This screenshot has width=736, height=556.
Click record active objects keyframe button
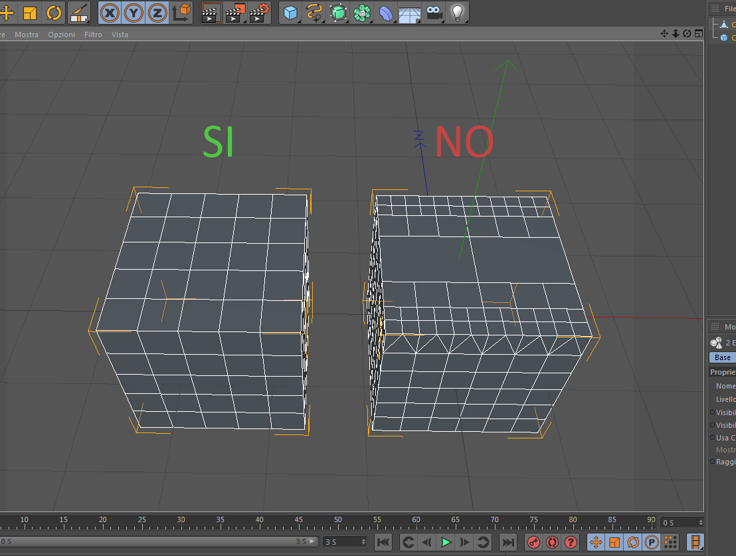tap(533, 542)
